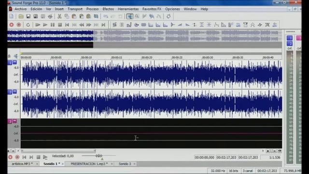Image resolution: width=309 pixels, height=174 pixels.
Task: Click the play button in the bottom transport bar
Action: click(x=45, y=157)
